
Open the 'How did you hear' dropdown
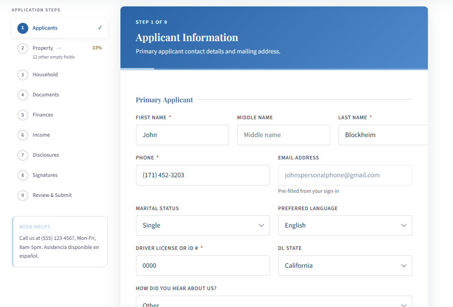tap(274, 302)
